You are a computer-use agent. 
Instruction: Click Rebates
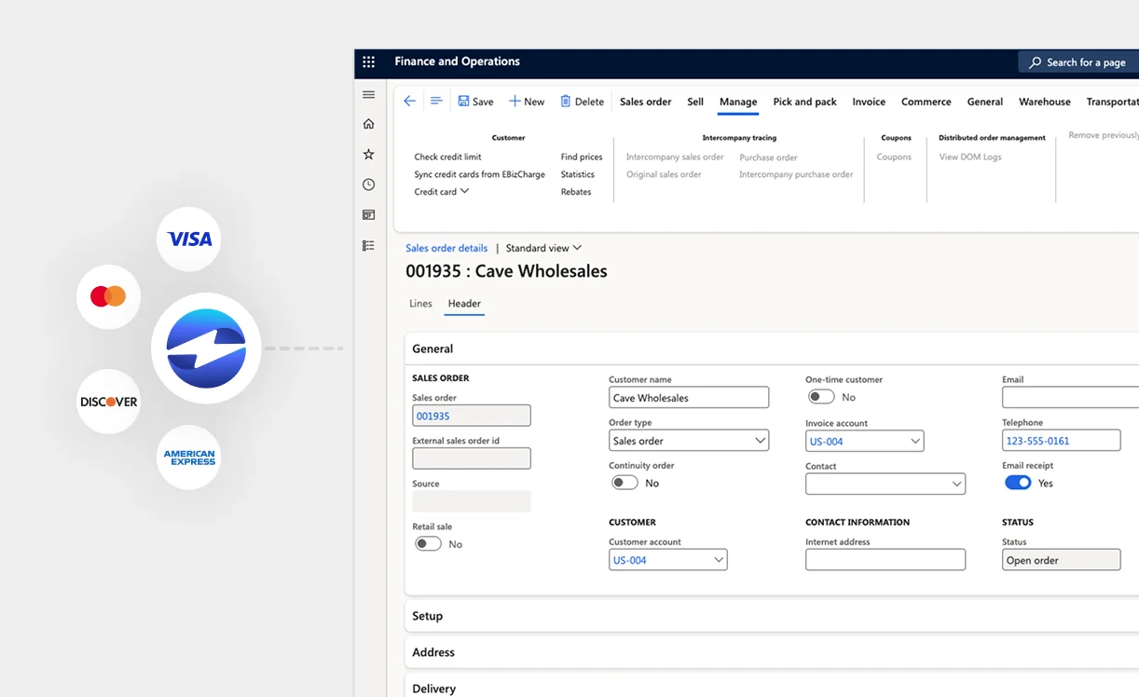[576, 192]
